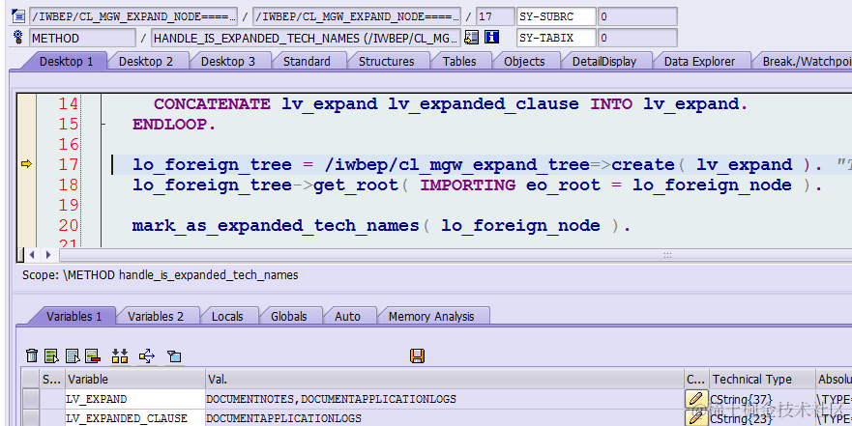Click the first program name field /IWBEP/CL_MGW_EXPAND_NODE

[133, 16]
